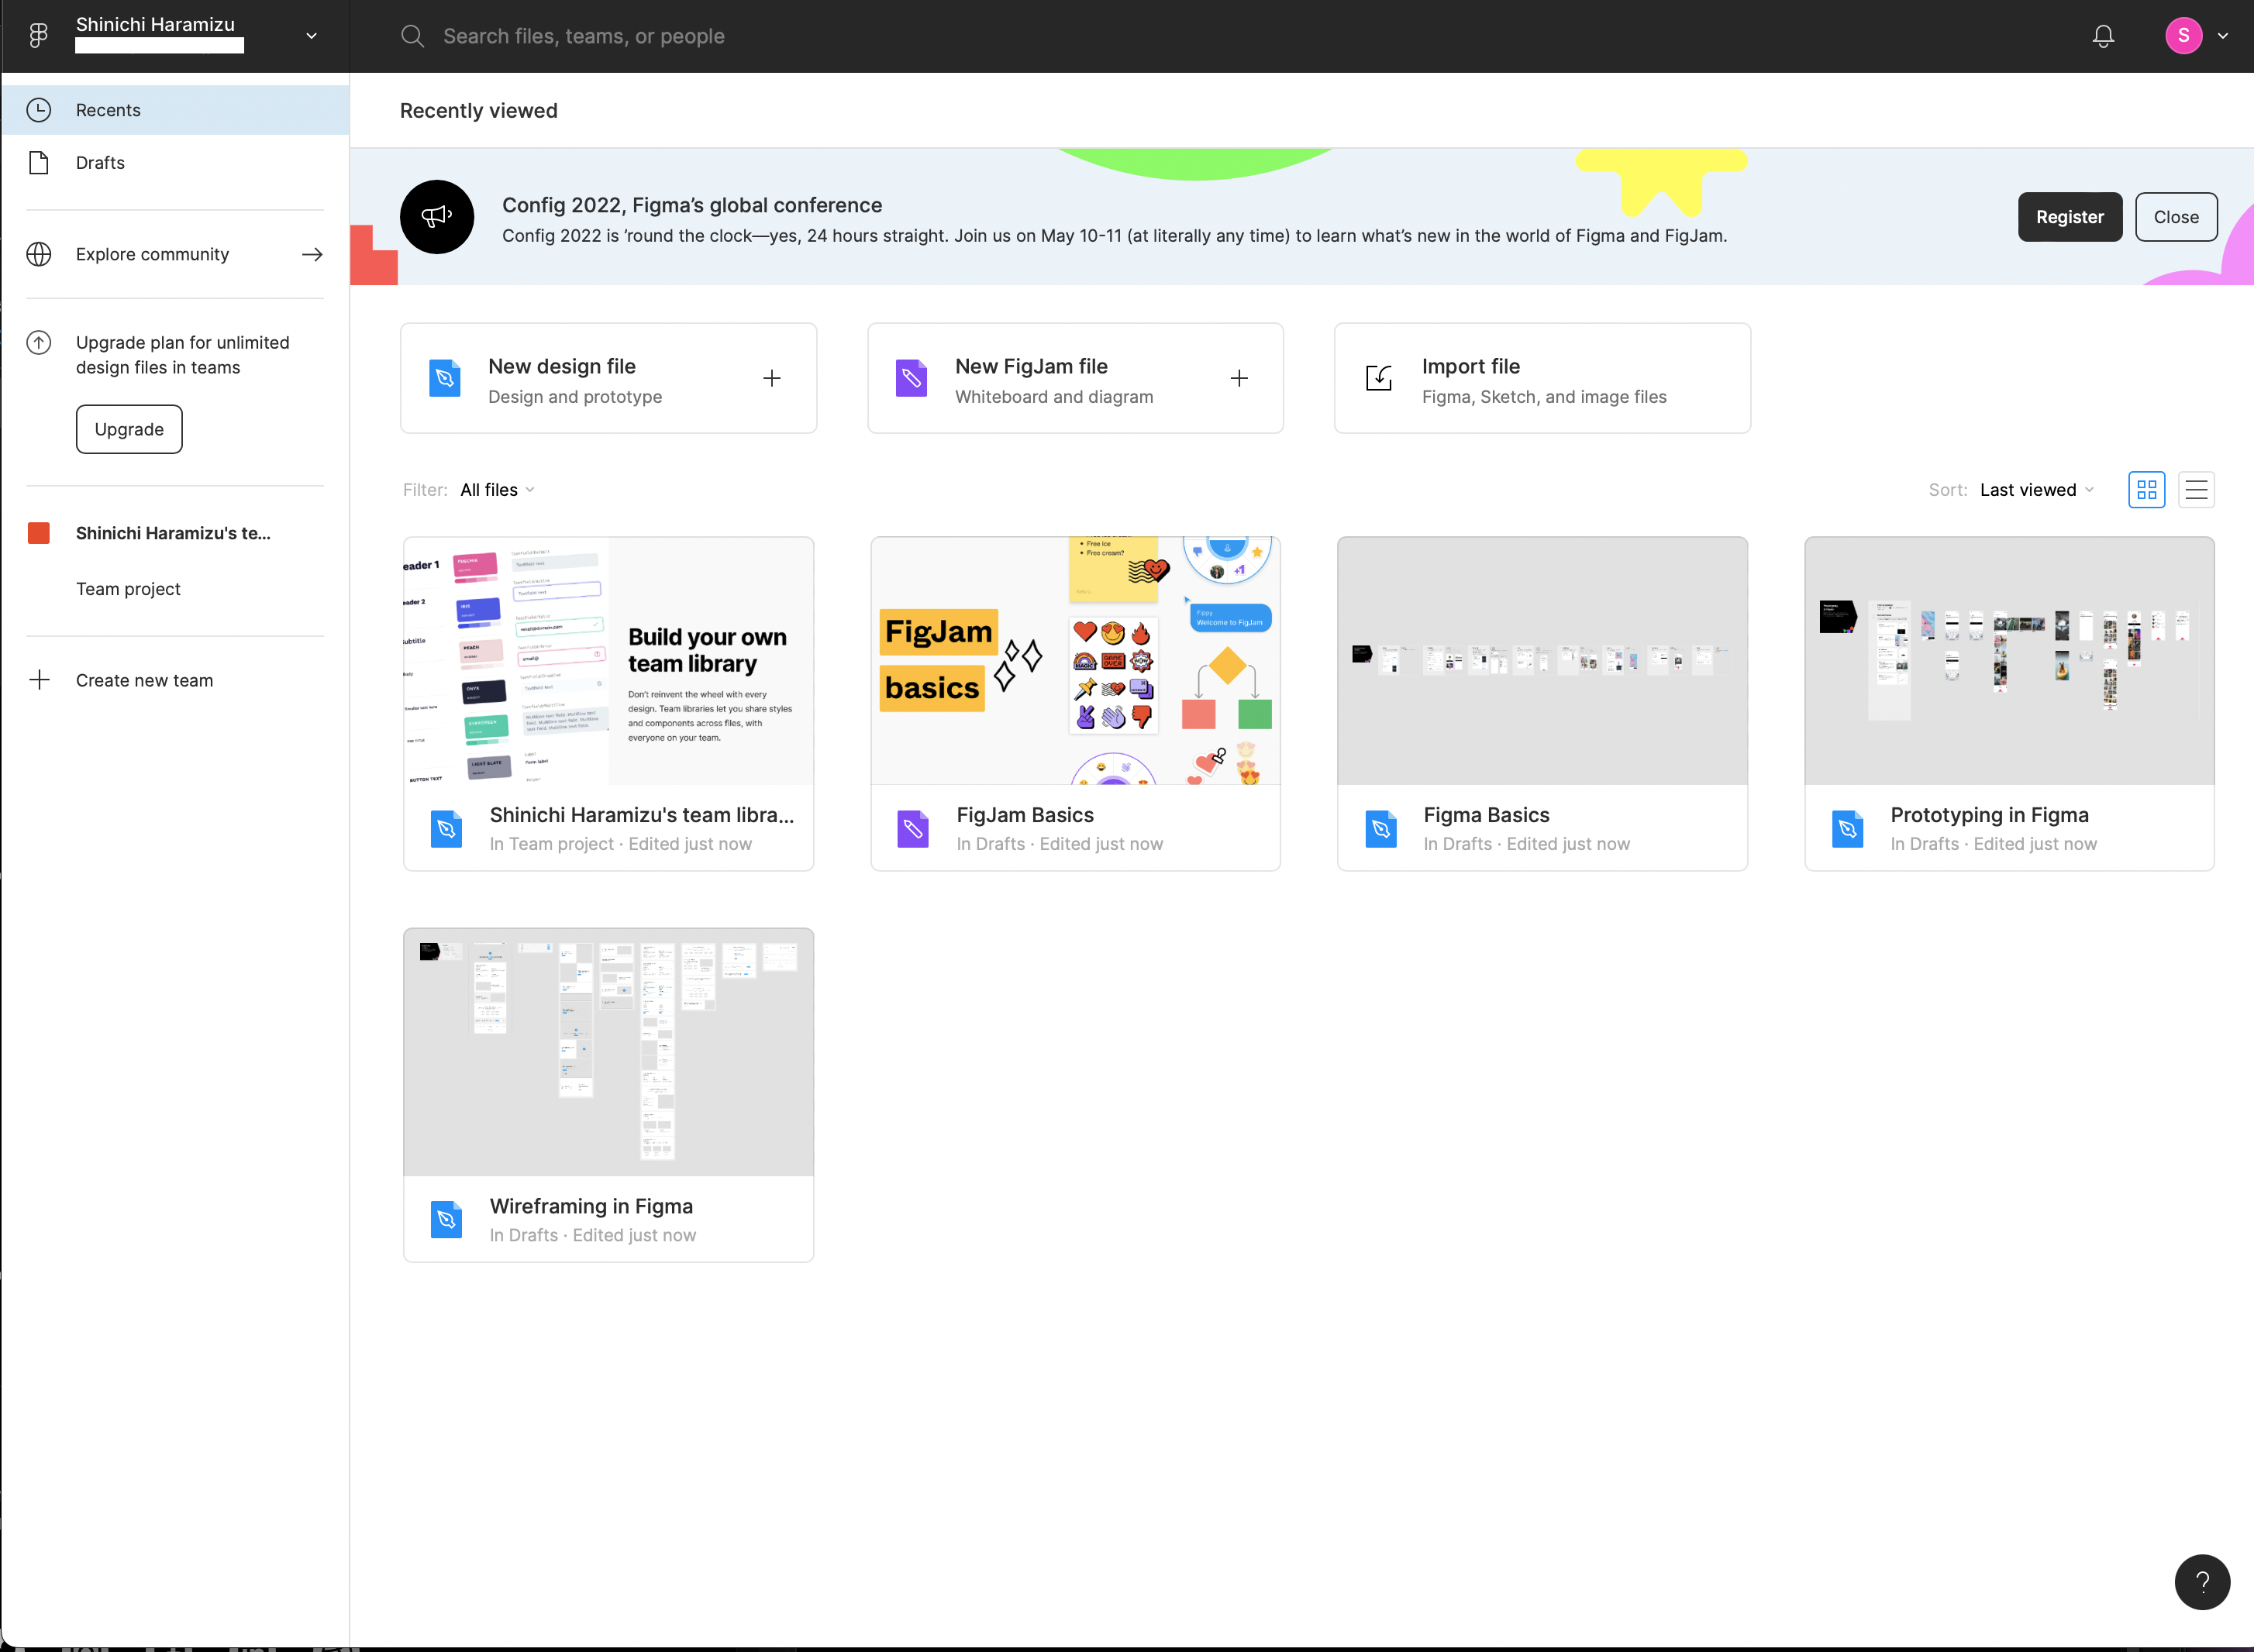This screenshot has width=2254, height=1652.
Task: Click Wireframing in Figma file type icon
Action: 446,1220
